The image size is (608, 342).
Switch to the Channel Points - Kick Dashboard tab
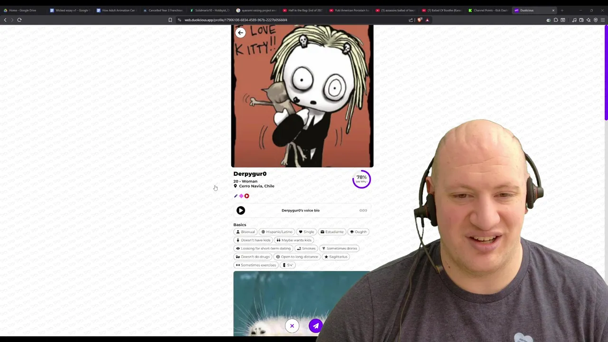coord(489,10)
